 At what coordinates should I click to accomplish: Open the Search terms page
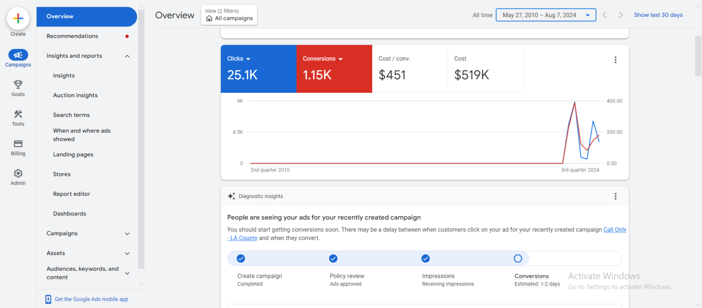coord(71,115)
